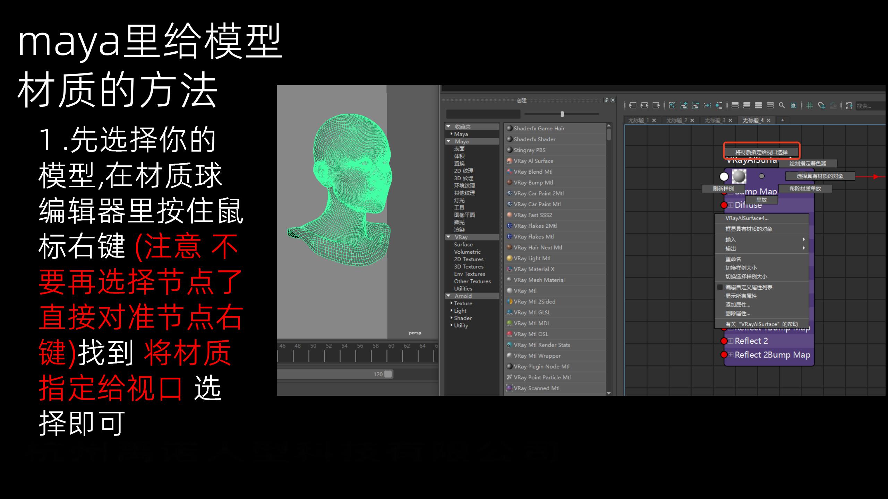
Task: Toggle snap to grid magnet icon
Action: (821, 105)
